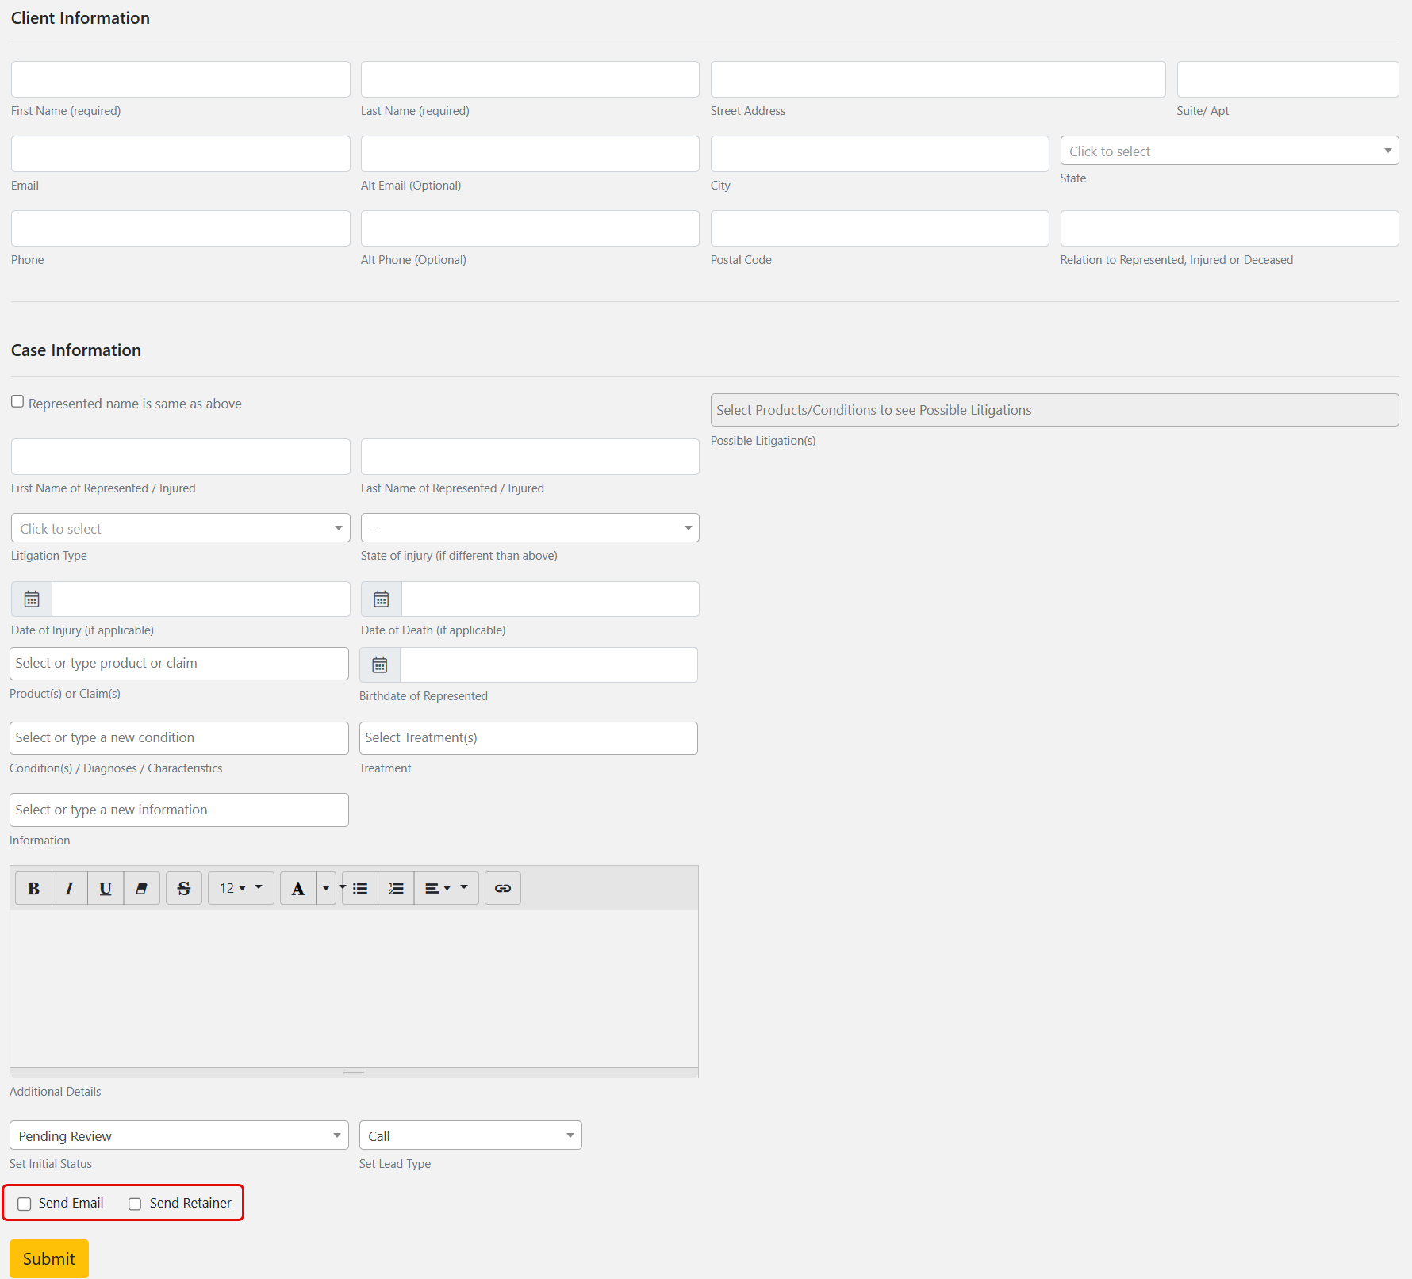Insert a numbered ordered list
This screenshot has height=1279, width=1412.
(396, 888)
